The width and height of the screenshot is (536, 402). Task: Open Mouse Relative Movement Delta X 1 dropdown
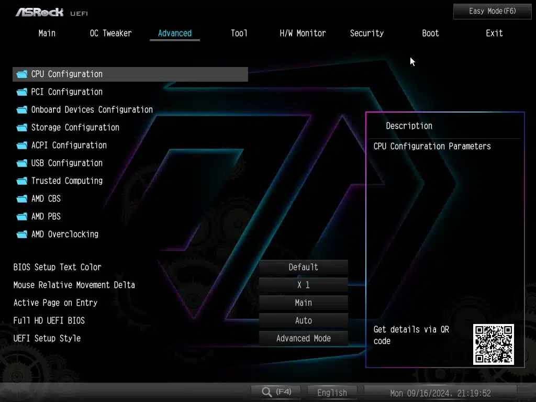pos(303,285)
